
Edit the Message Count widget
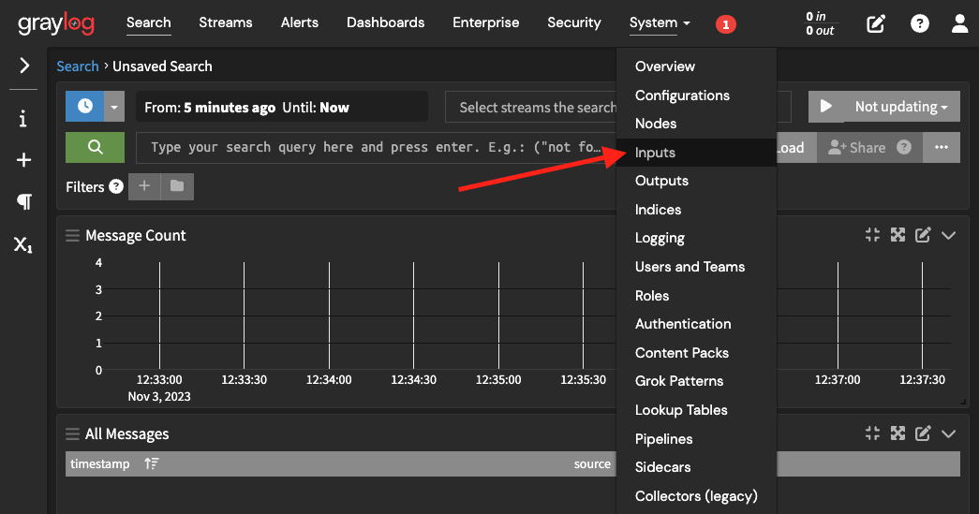[923, 235]
